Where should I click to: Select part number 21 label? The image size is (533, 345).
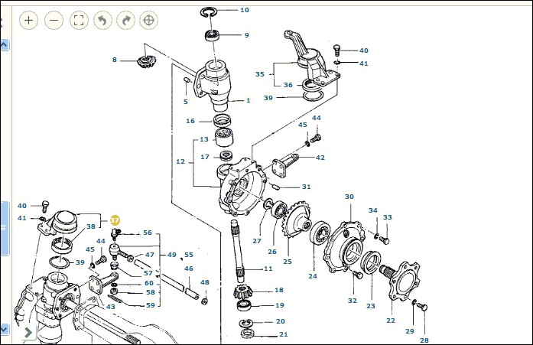click(283, 334)
